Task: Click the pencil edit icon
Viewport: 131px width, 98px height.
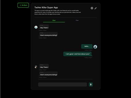Action: (96, 8)
